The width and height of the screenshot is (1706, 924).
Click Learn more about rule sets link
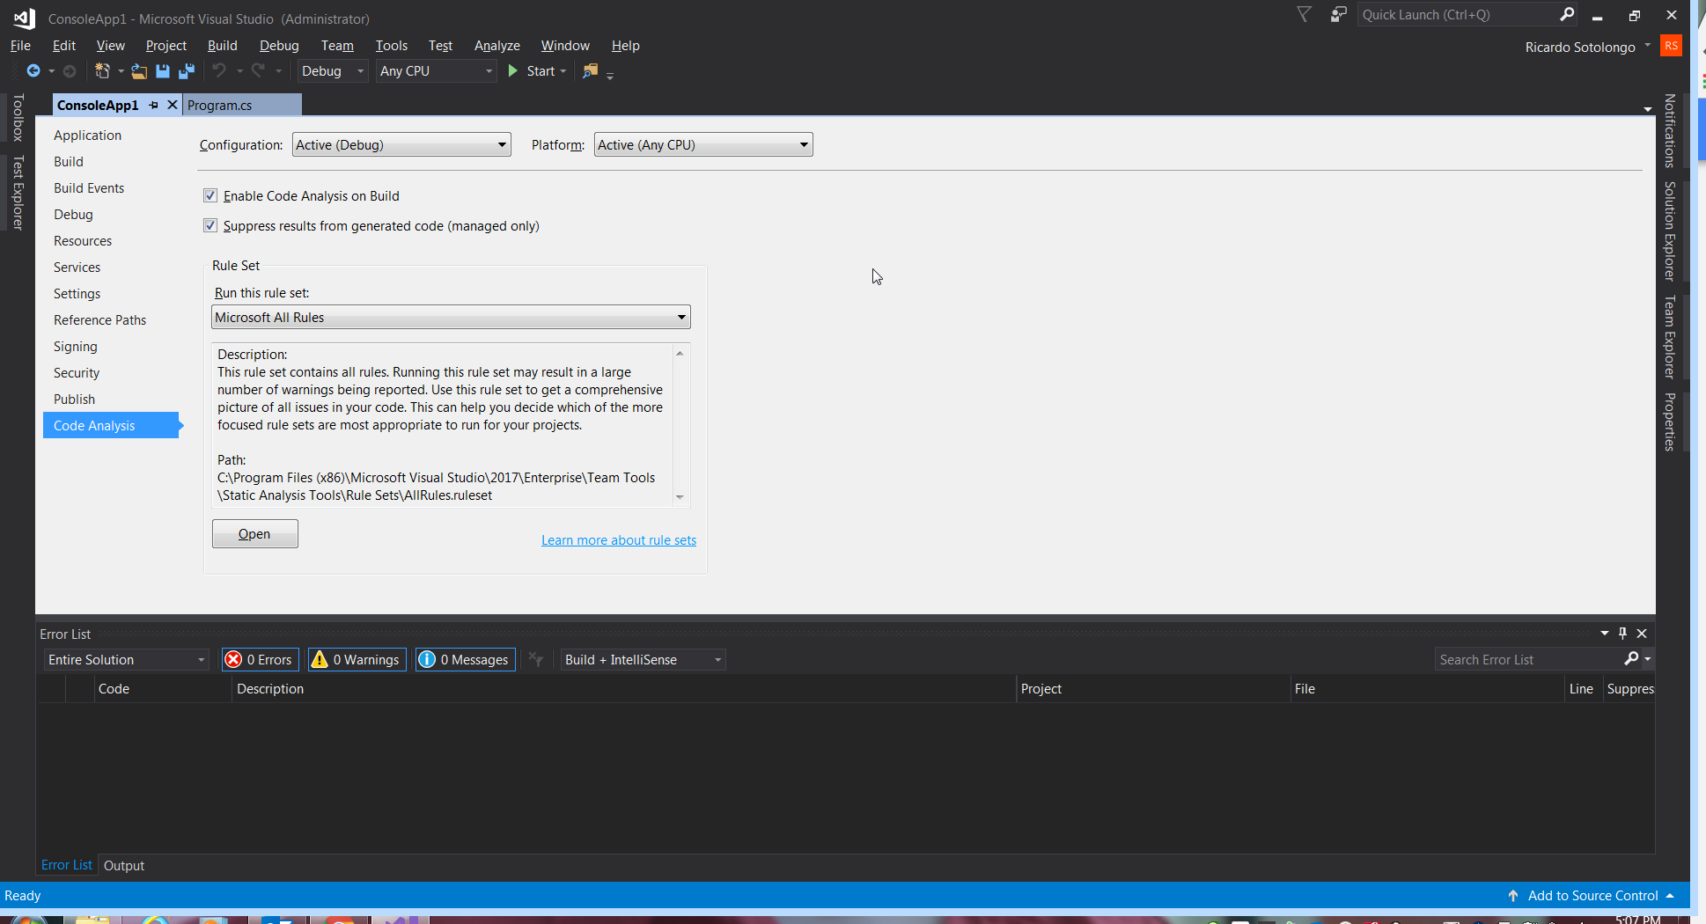point(619,540)
